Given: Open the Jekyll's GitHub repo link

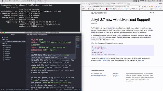Looking at the screenshot, I should pos(104,60).
